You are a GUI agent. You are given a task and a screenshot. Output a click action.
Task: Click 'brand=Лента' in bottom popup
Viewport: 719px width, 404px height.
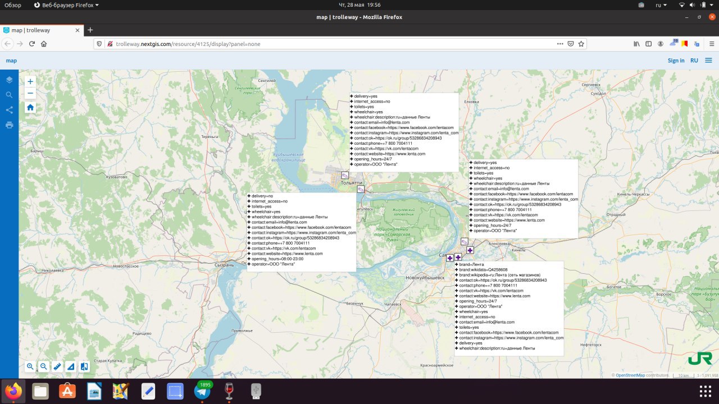point(471,264)
